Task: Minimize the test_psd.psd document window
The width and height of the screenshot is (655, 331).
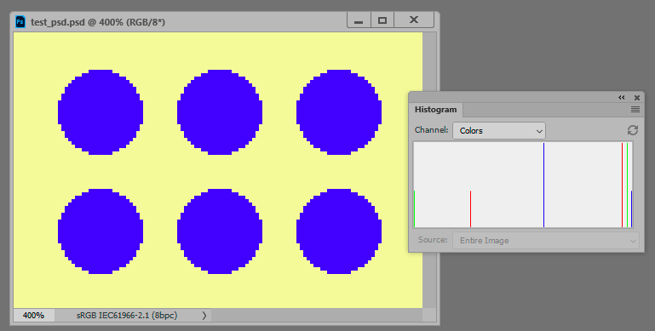Action: pos(359,20)
